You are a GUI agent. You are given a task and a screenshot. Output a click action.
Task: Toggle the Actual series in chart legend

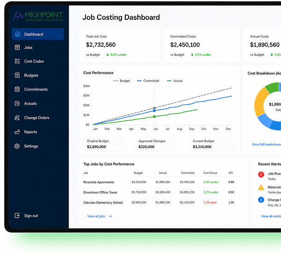tap(175, 81)
